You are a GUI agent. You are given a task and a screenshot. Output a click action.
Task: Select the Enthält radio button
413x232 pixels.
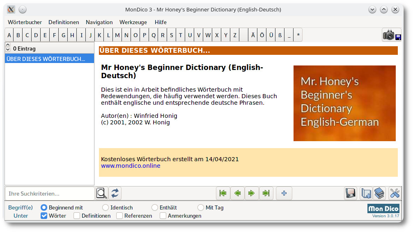pyautogui.click(x=155, y=207)
